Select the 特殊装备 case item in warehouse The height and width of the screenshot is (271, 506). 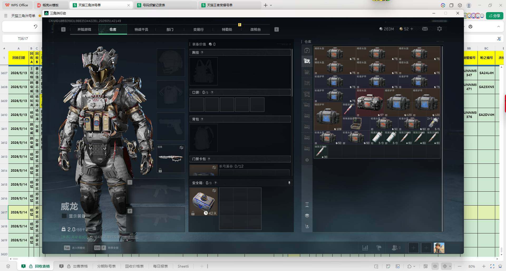click(x=356, y=124)
